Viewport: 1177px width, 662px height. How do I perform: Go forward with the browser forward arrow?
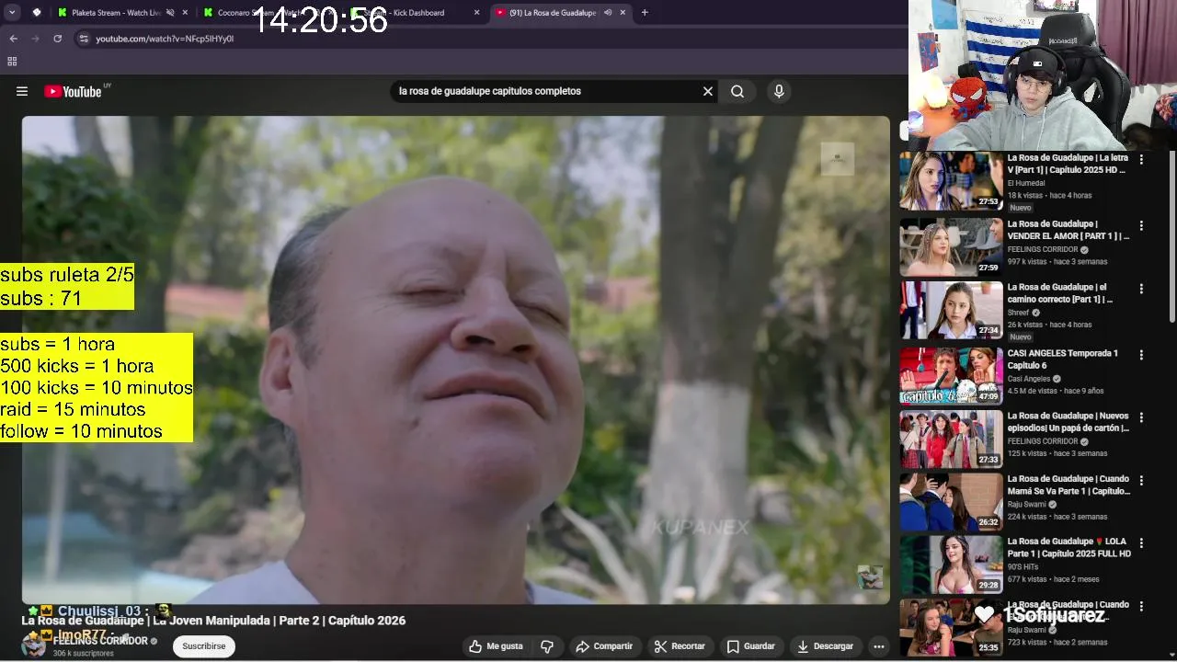click(x=35, y=39)
